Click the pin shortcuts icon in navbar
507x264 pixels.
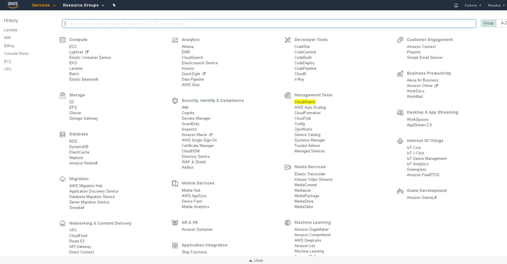point(114,5)
